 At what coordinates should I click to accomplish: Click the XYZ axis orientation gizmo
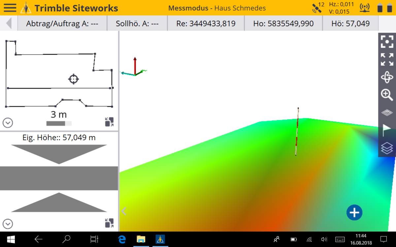pyautogui.click(x=134, y=67)
